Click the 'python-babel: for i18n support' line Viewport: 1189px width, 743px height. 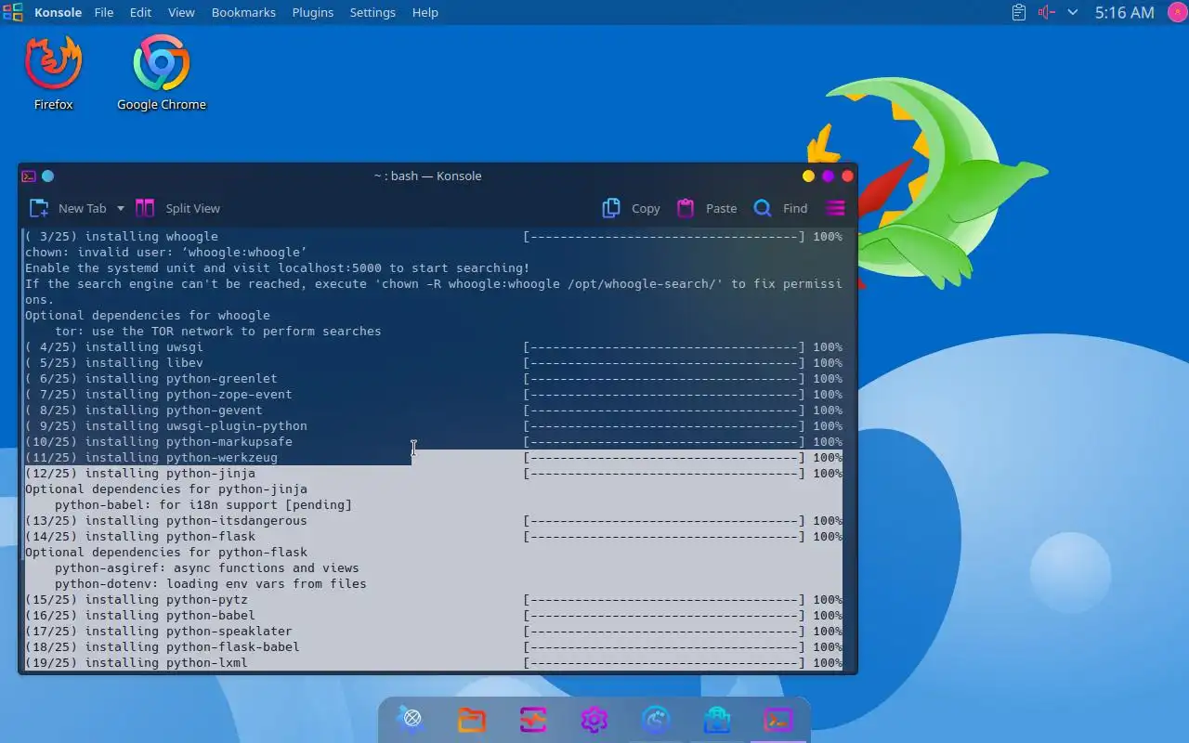[203, 504]
